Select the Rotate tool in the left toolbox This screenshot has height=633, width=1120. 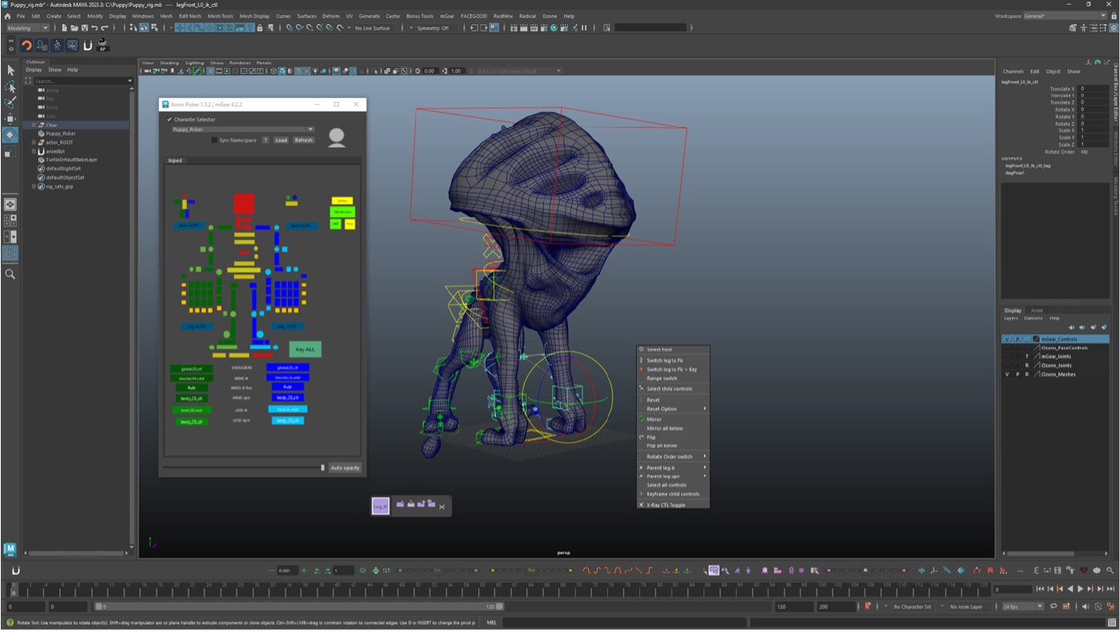[10, 135]
